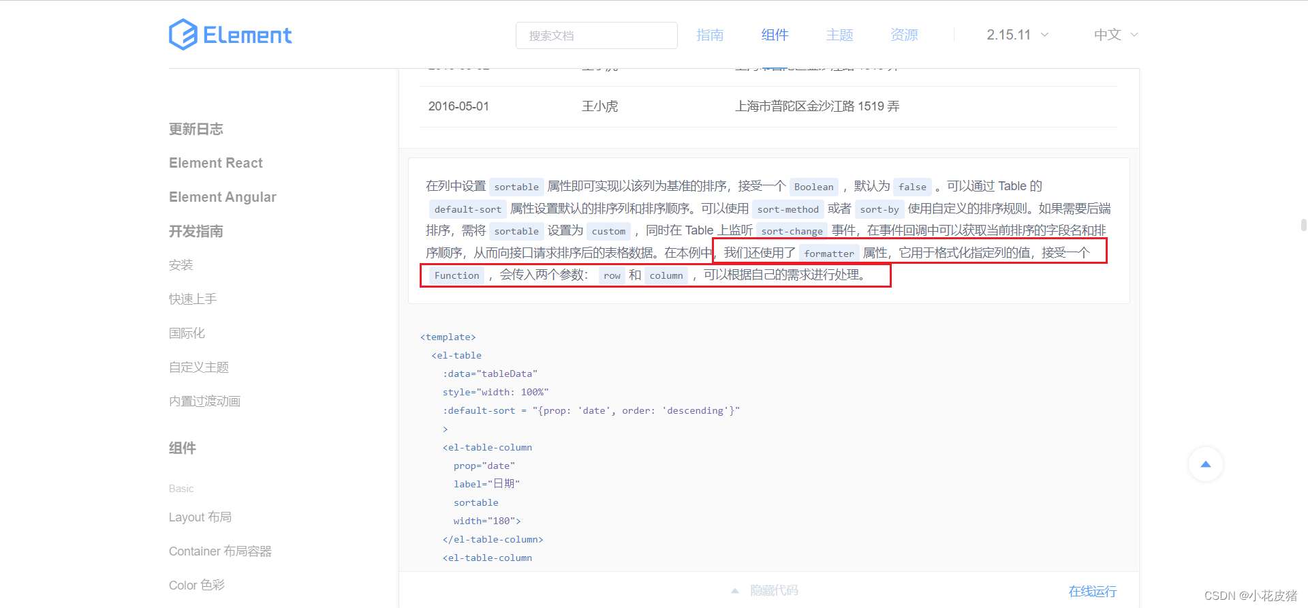Select 安装 in the sidebar
Viewport: 1308px width, 608px height.
[x=181, y=265]
